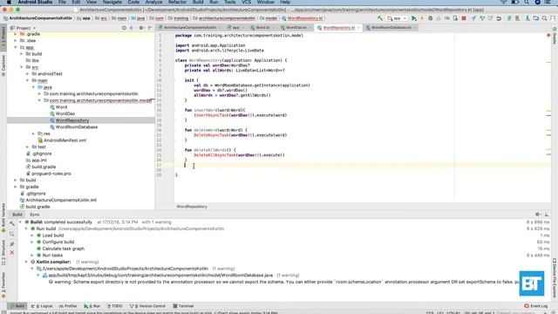Switch to the Sync tab in Build panel

[35, 215]
